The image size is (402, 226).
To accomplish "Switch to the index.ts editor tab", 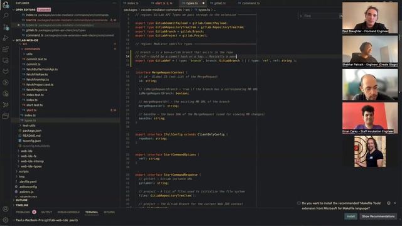I will 133,3.
